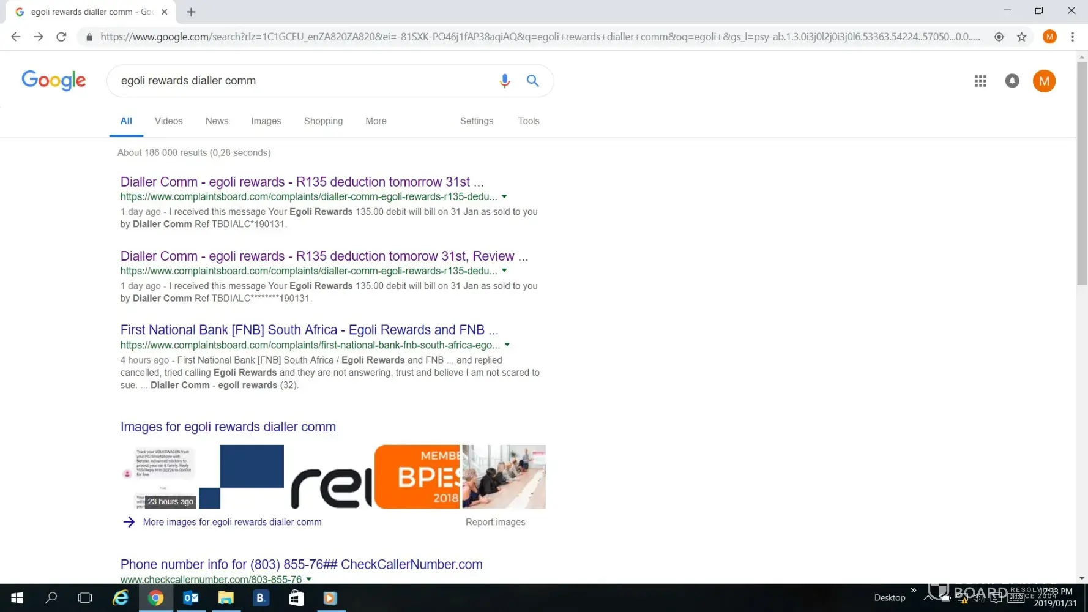Screen dimensions: 1088x612
Task: Click the 'About 186 000 results' text
Action: (194, 153)
